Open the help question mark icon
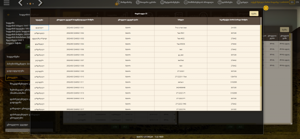This screenshot has width=300, height=139. click(x=220, y=2)
